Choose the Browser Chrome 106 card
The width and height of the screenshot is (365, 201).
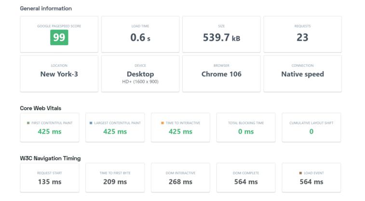(x=221, y=73)
